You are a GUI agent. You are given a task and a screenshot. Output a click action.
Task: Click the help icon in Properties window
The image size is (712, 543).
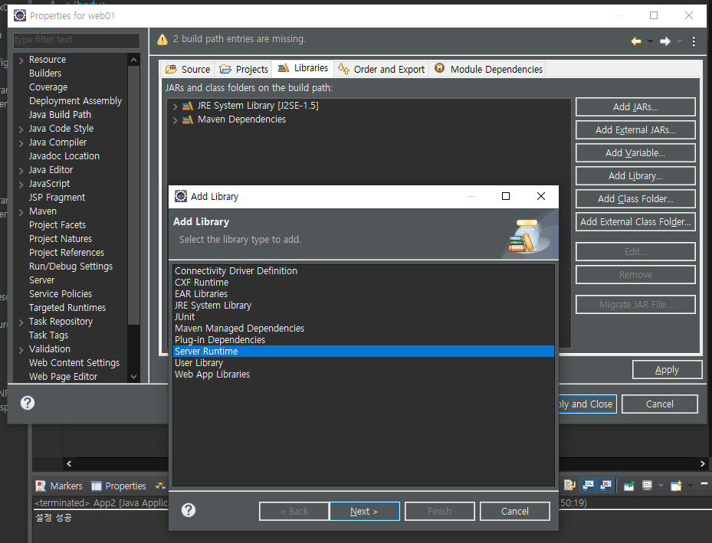[x=28, y=403]
